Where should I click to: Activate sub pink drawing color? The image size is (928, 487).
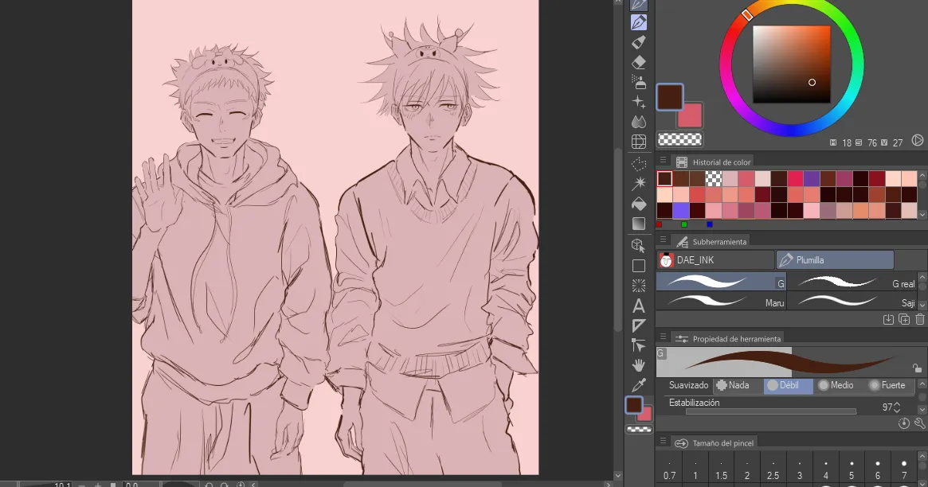click(x=691, y=116)
